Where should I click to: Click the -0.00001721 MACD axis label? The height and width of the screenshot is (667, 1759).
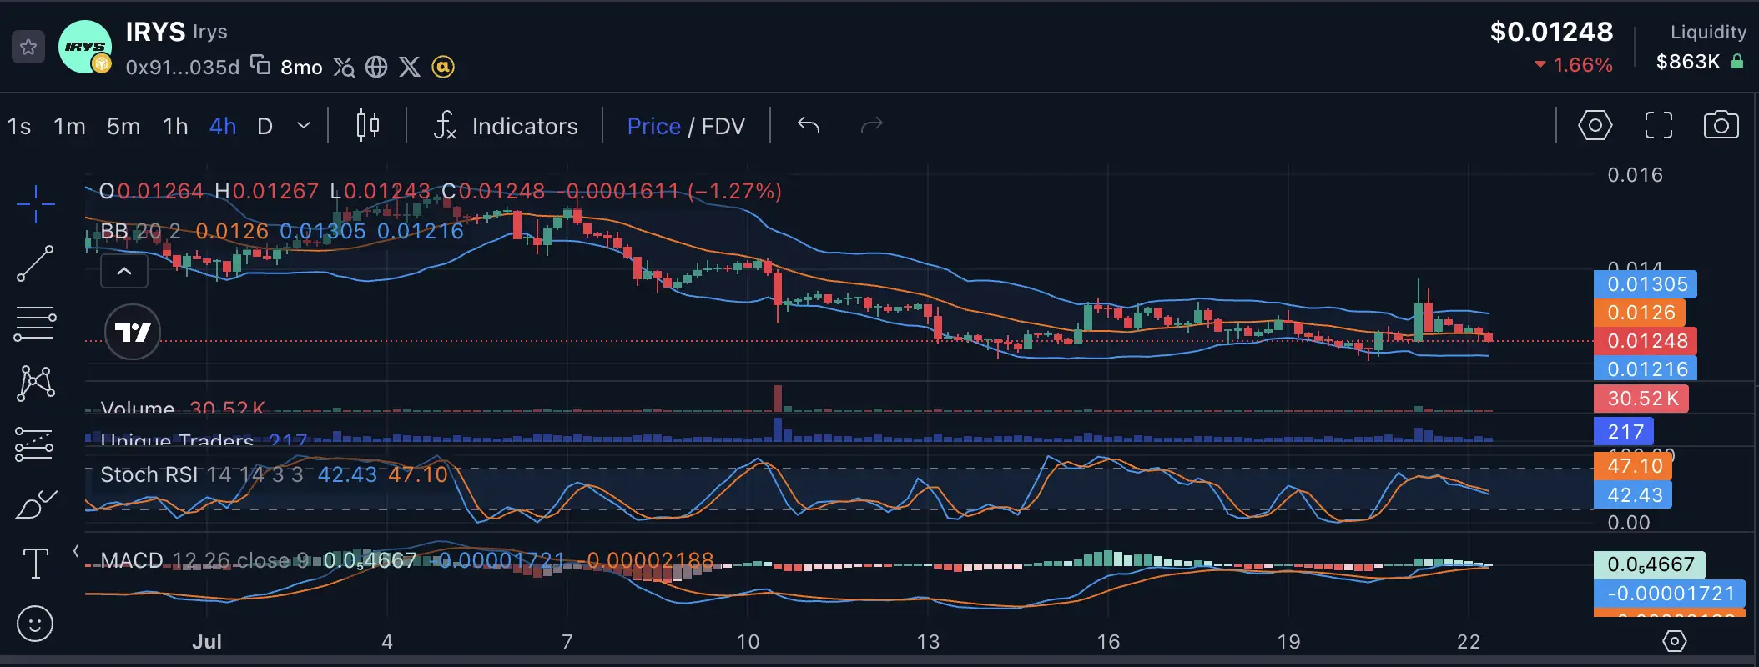[x=1670, y=594]
